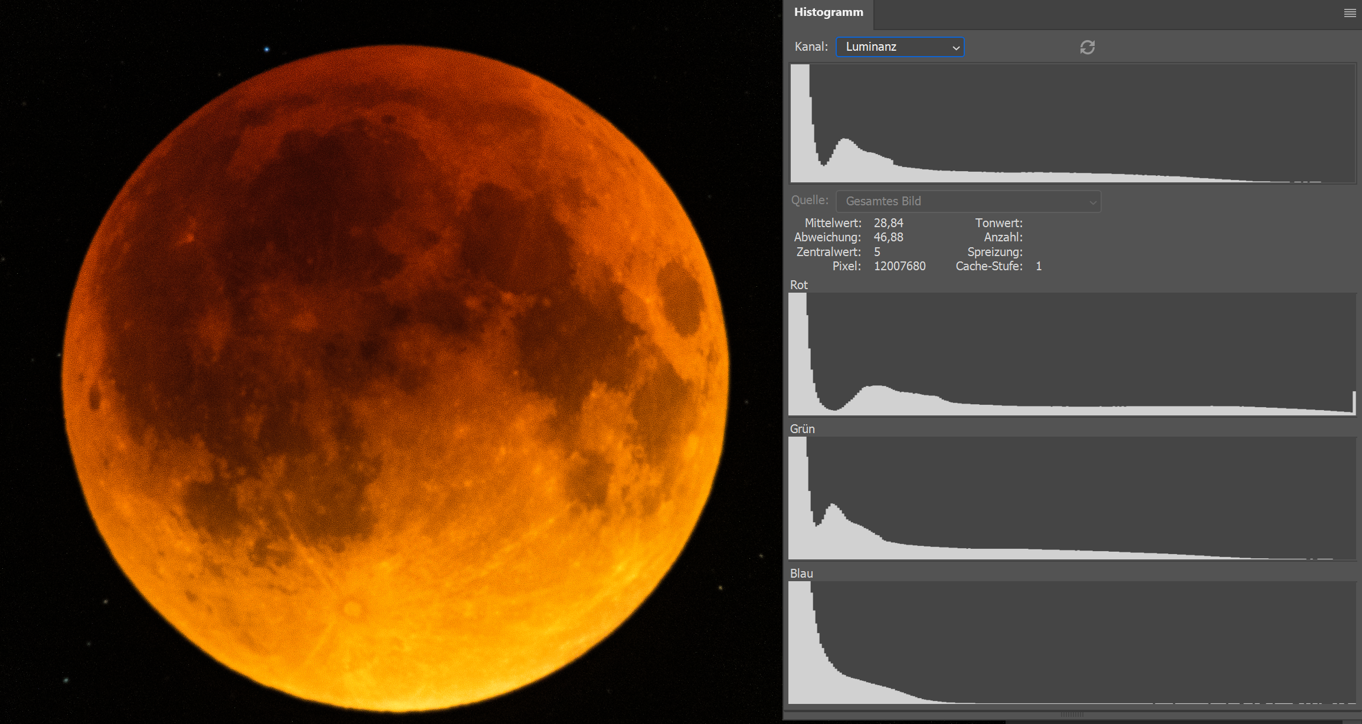Click the Grün channel label
The image size is (1362, 724).
click(802, 429)
